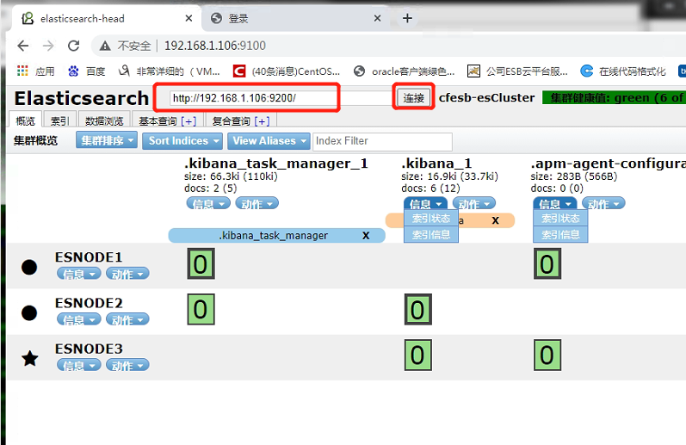Viewport: 686px width, 445px height.
Task: Open 信息 dropdown for .kibana_task_manager_1
Action: pos(208,203)
